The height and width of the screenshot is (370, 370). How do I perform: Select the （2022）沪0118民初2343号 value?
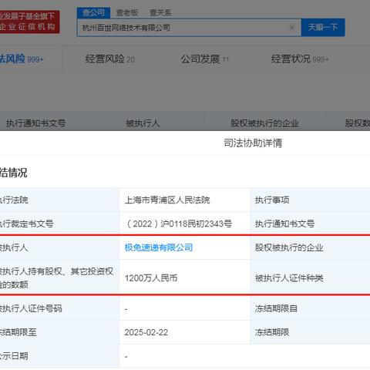178,224
